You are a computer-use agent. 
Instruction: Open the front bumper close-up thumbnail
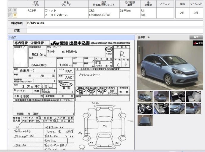coord(177,108)
